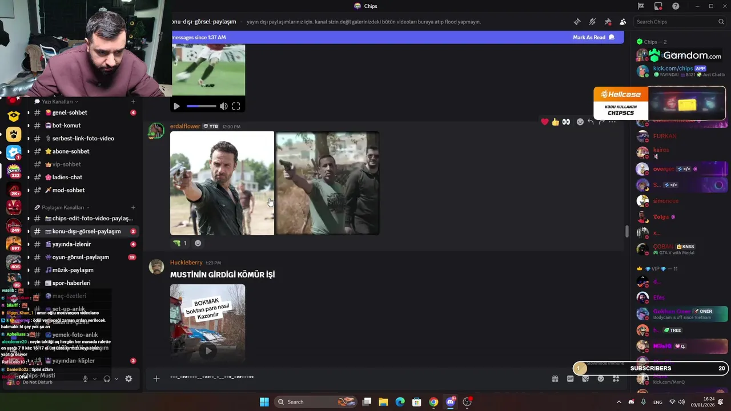Collapse the Yazı Kanalları category
The height and width of the screenshot is (411, 731).
[57, 102]
